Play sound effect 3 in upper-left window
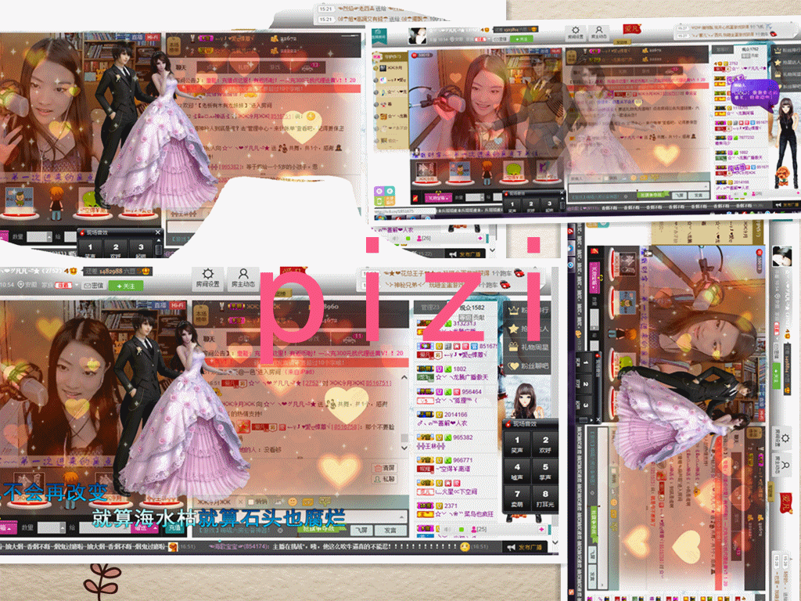 click(x=142, y=250)
